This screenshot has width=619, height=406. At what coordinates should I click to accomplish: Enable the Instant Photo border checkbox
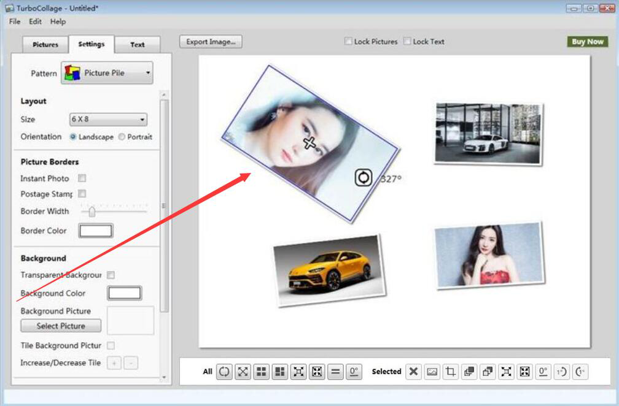pyautogui.click(x=82, y=178)
